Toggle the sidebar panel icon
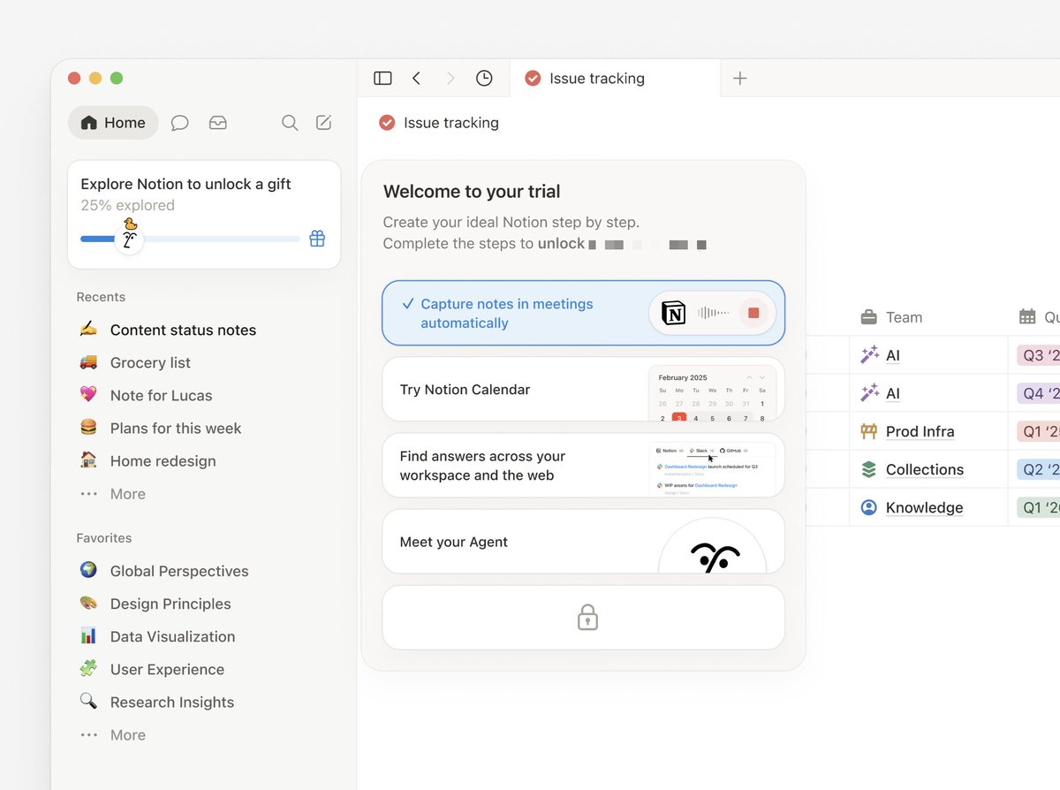This screenshot has height=790, width=1060. pyautogui.click(x=382, y=78)
